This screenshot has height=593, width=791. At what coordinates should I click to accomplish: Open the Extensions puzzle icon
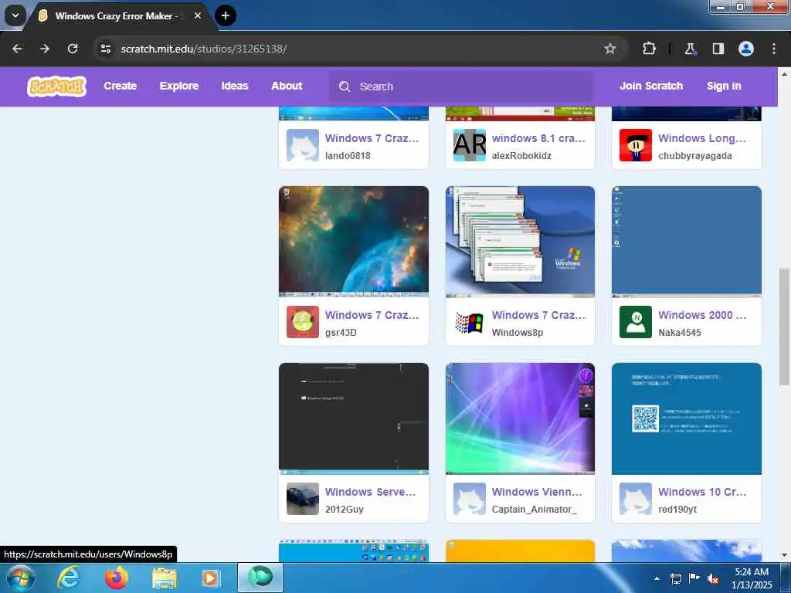[x=649, y=49]
